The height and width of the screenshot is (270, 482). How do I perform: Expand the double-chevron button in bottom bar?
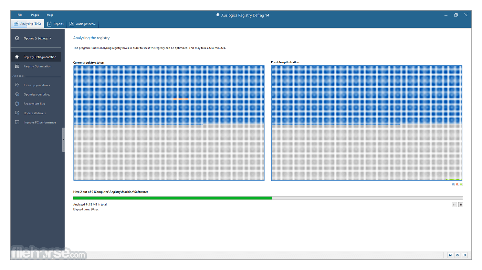pos(464,255)
